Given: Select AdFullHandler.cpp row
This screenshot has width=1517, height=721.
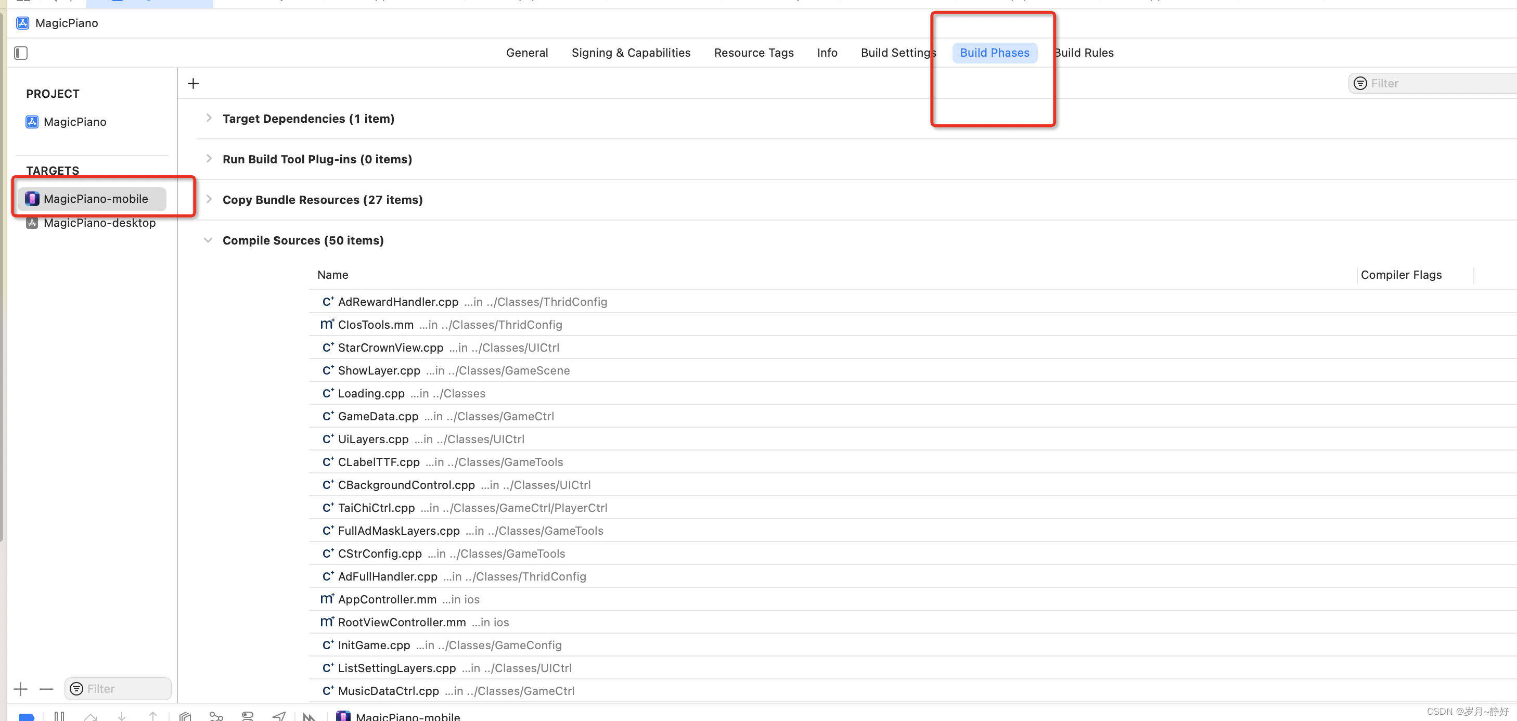Looking at the screenshot, I should pyautogui.click(x=913, y=577).
